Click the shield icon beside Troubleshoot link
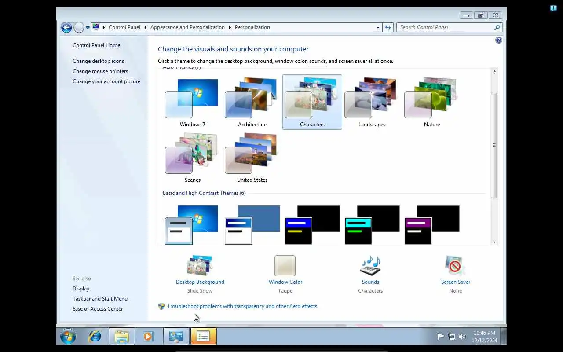563x352 pixels. tap(161, 306)
